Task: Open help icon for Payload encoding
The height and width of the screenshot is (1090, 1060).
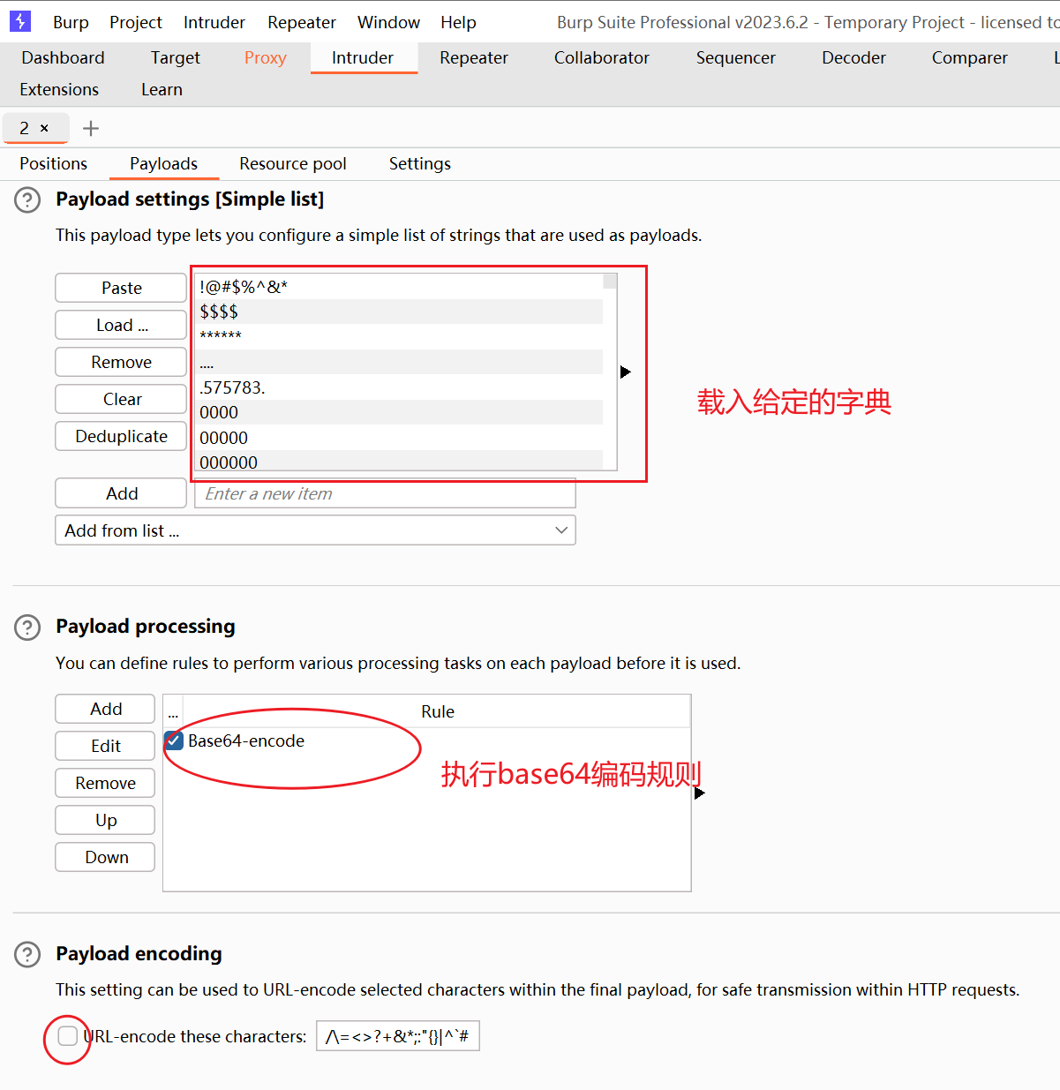Action: (x=27, y=955)
